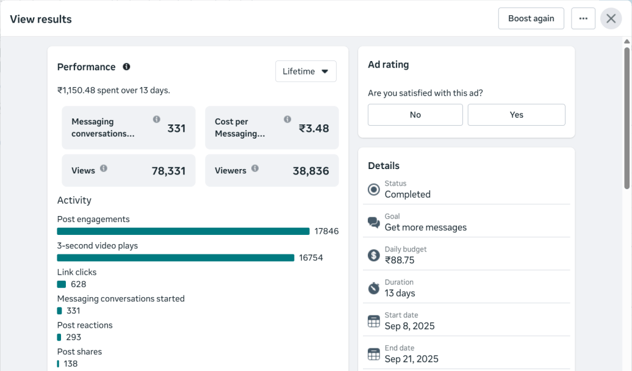Click the 'Are you satisfied with this ad?' text
Screen dimensions: 632x371
(425, 93)
